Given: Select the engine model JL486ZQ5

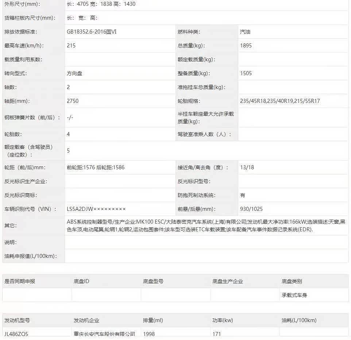Looking at the screenshot, I should tap(16, 334).
